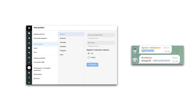Click Эрнест Файзулин's avatar in chat
This screenshot has width=195, height=110.
click(x=135, y=50)
